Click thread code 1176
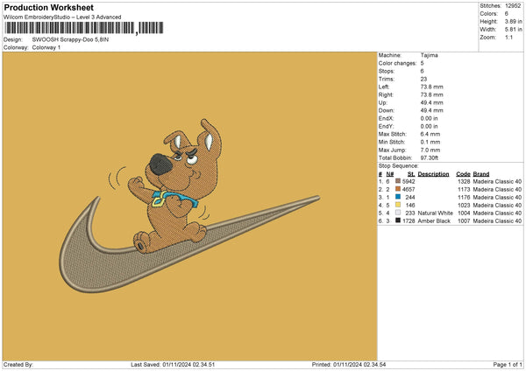 coord(464,197)
